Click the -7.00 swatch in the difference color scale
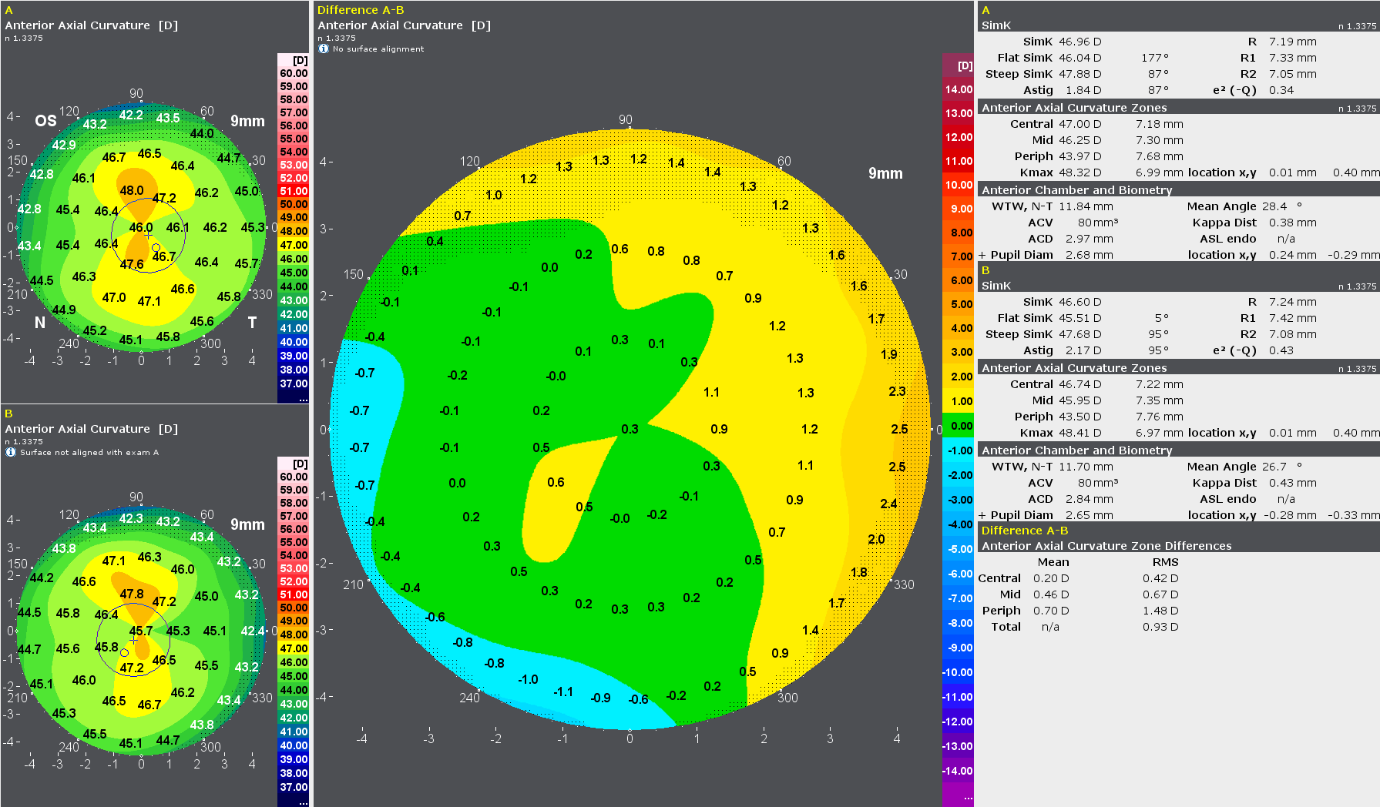This screenshot has height=807, width=1380. [959, 598]
